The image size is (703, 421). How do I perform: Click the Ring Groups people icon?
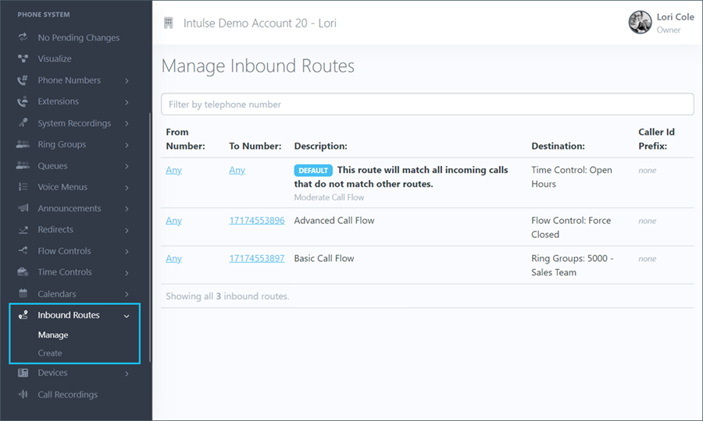click(x=23, y=144)
